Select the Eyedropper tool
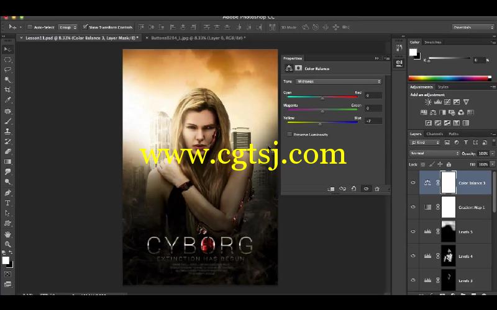The width and height of the screenshot is (497, 310). click(7, 100)
